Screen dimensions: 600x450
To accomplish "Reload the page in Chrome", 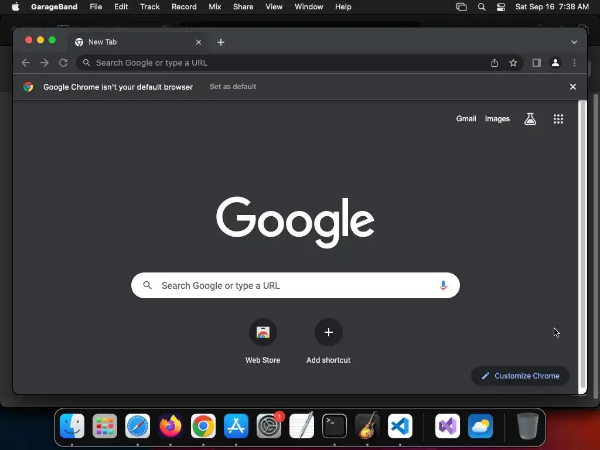I will [63, 63].
